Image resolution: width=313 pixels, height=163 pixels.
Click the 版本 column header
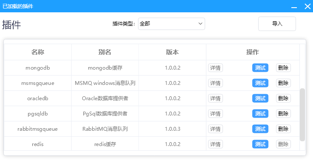tap(172, 52)
